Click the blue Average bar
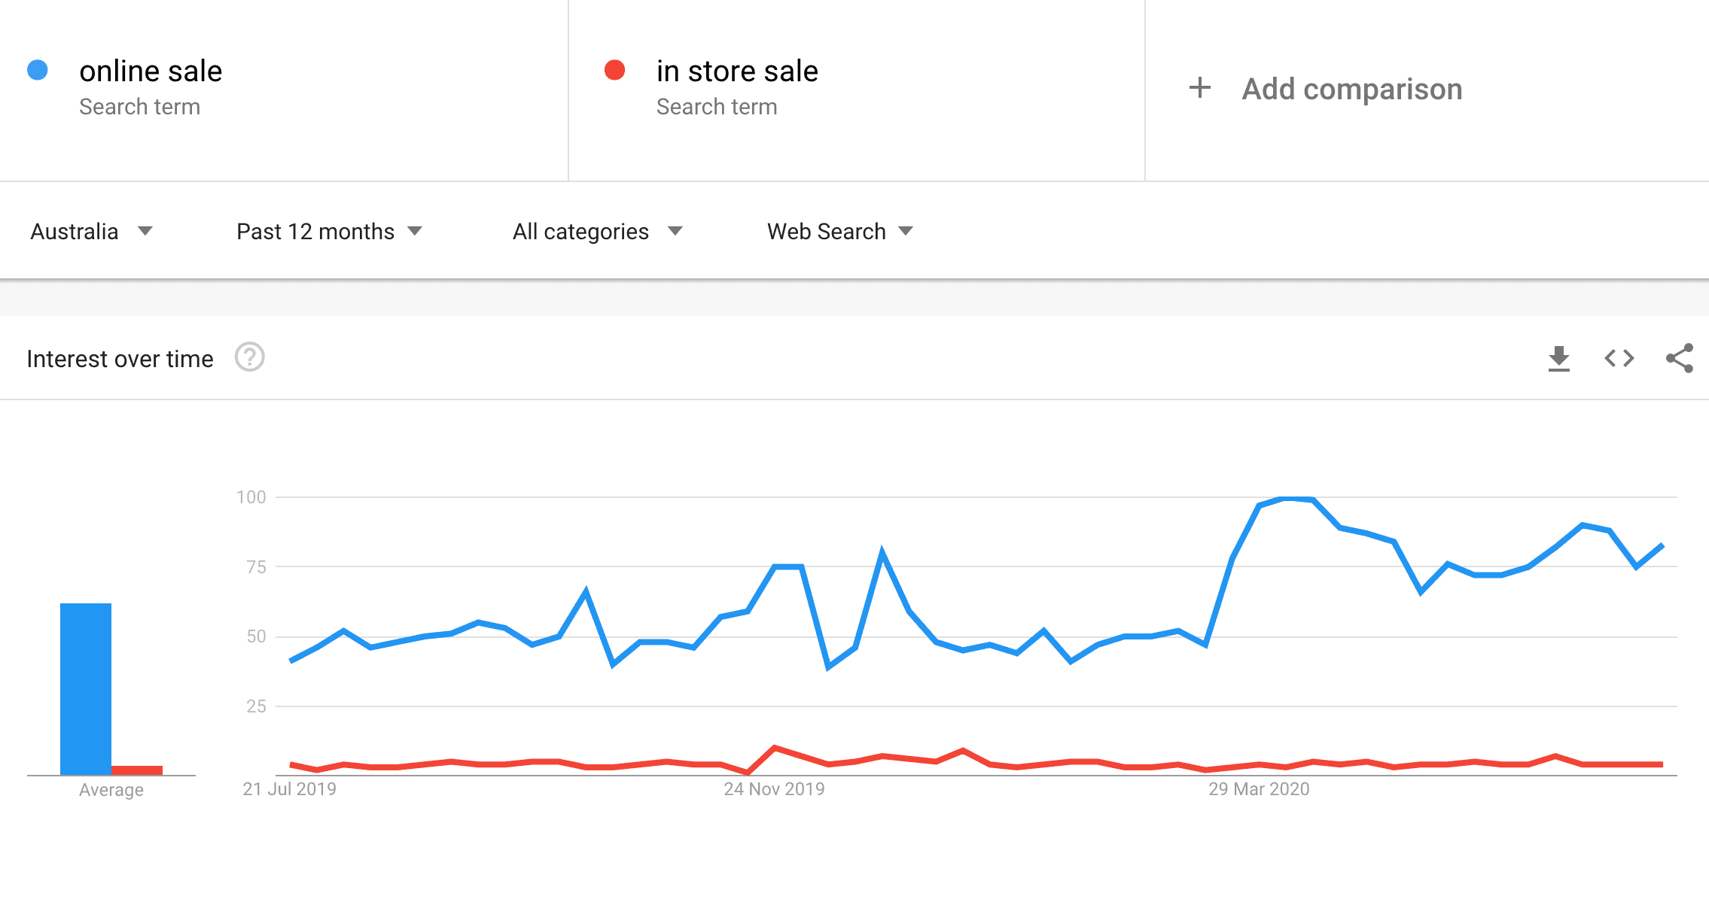This screenshot has height=902, width=1709. click(x=86, y=688)
